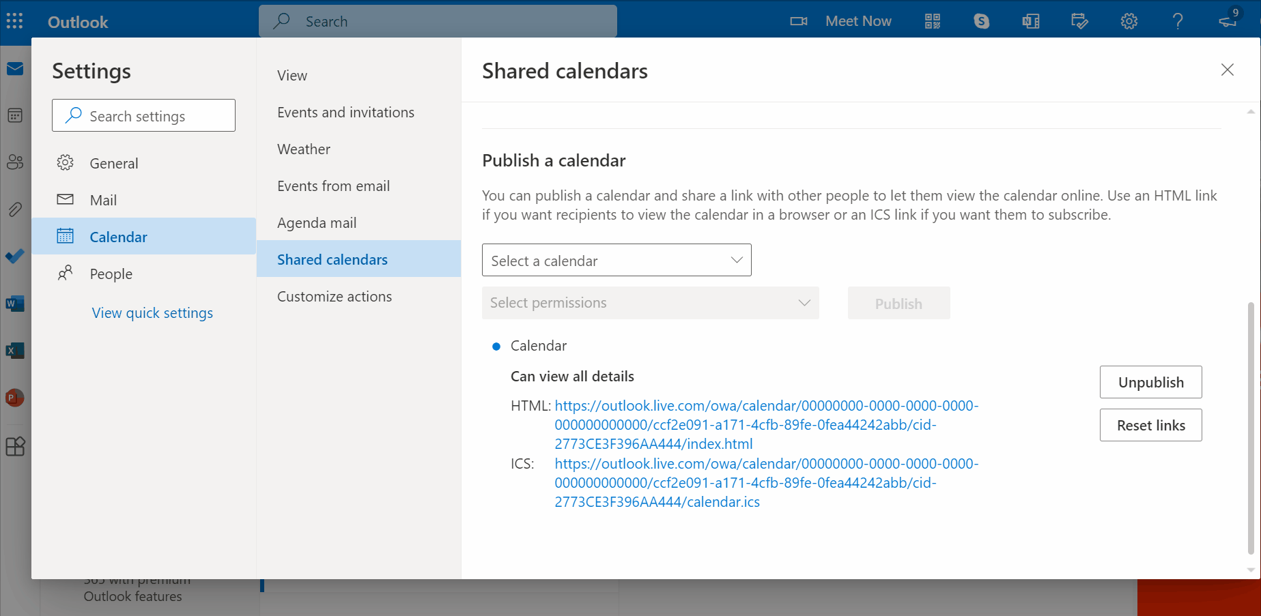Screen dimensions: 1261x616
Task: Open PowerPoint app icon in left rail
Action: 15,398
